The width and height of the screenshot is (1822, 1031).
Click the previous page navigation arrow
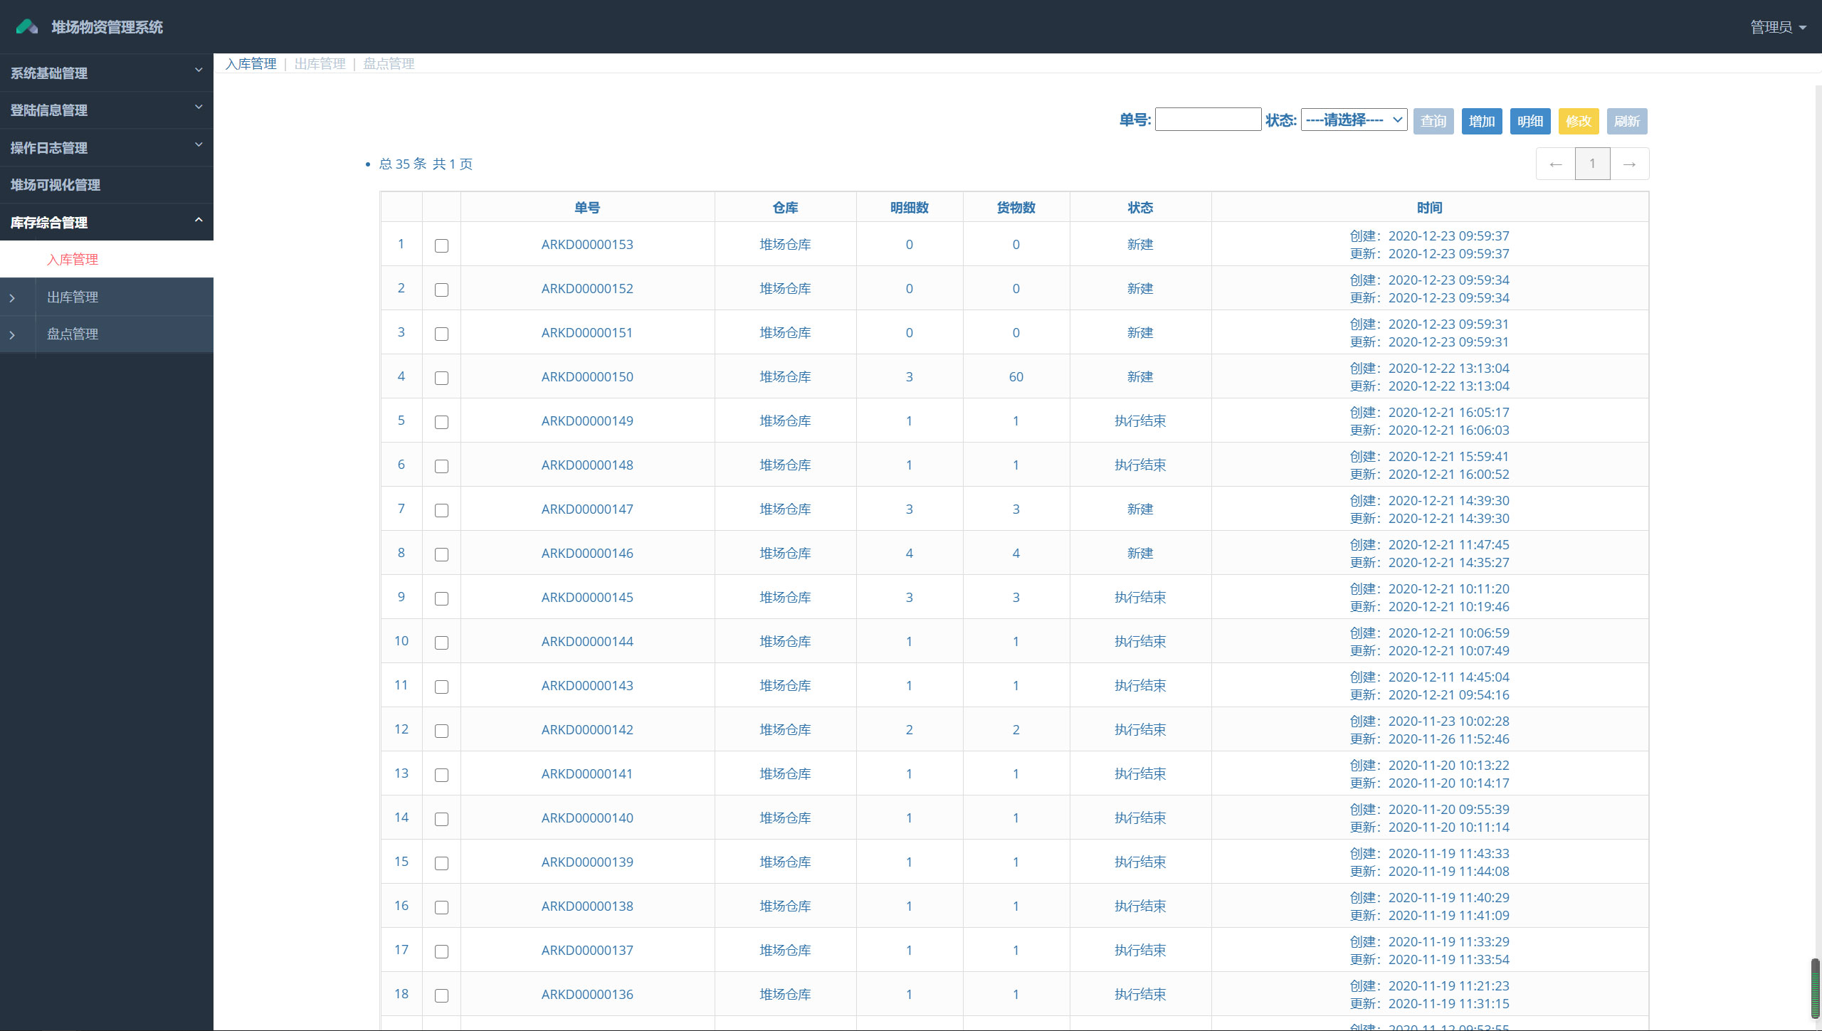coord(1555,164)
